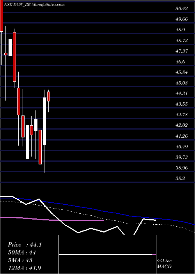Click the 42.02 price axis label
The image size is (195, 274).
coord(182,125)
